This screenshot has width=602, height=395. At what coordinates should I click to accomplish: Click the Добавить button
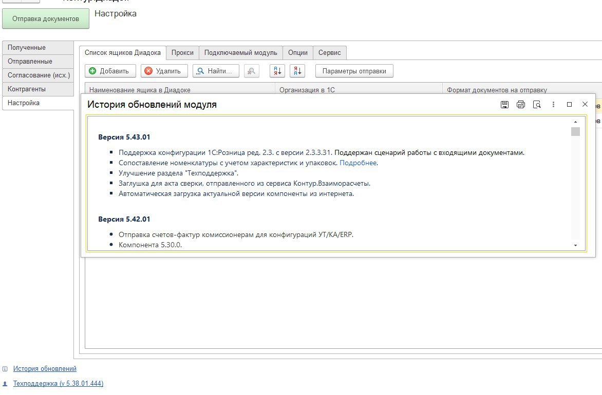(110, 71)
